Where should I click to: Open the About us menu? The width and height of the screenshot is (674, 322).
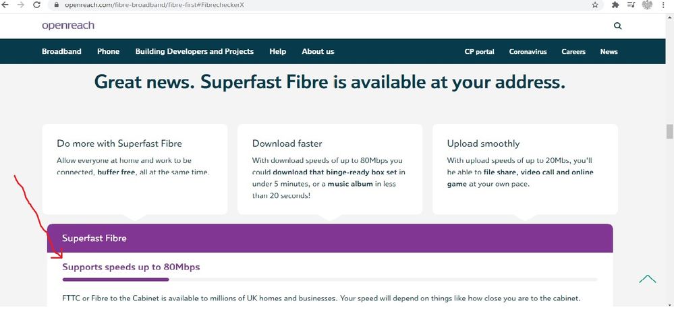pos(318,51)
